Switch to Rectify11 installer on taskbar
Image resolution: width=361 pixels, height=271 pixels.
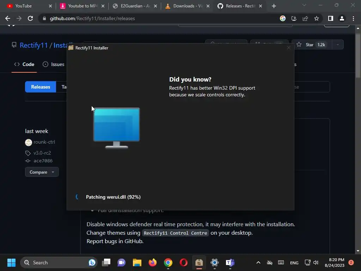(x=199, y=263)
